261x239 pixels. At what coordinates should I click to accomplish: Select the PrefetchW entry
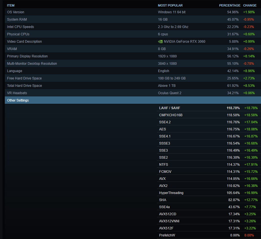167,235
